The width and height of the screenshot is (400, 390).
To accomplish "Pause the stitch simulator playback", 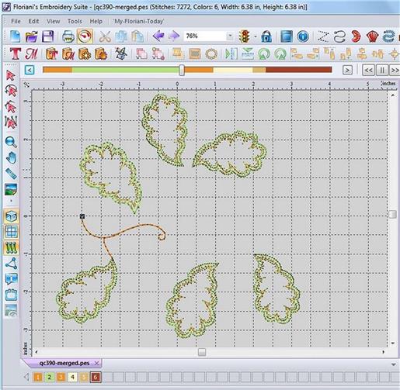I will click(x=382, y=70).
